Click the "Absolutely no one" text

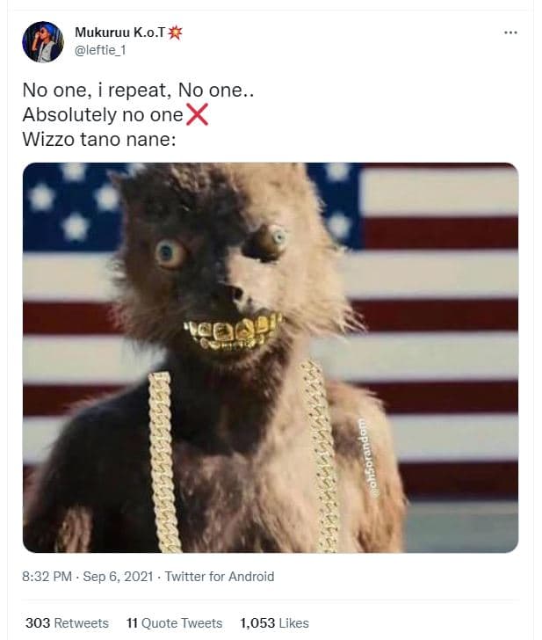(x=103, y=114)
